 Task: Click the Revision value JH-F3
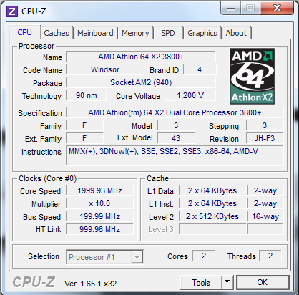(265, 138)
